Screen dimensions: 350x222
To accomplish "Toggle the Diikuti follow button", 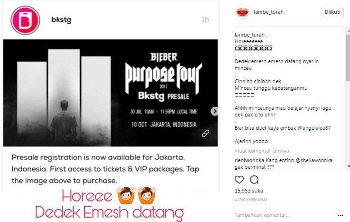I will click(x=332, y=12).
